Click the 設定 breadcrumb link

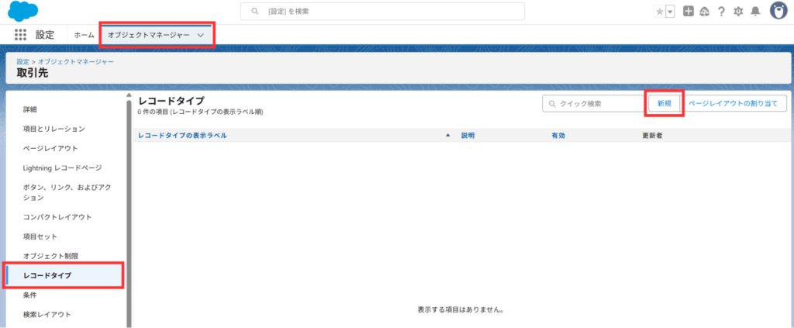[x=23, y=62]
